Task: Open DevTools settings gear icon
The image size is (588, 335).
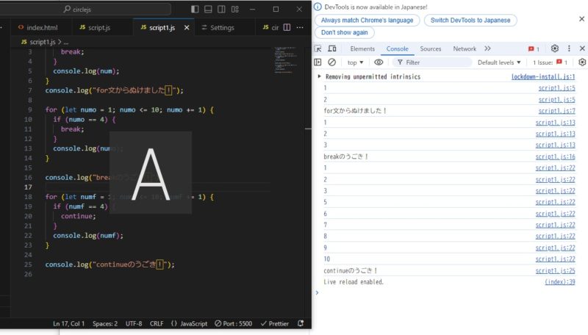Action: 555,48
